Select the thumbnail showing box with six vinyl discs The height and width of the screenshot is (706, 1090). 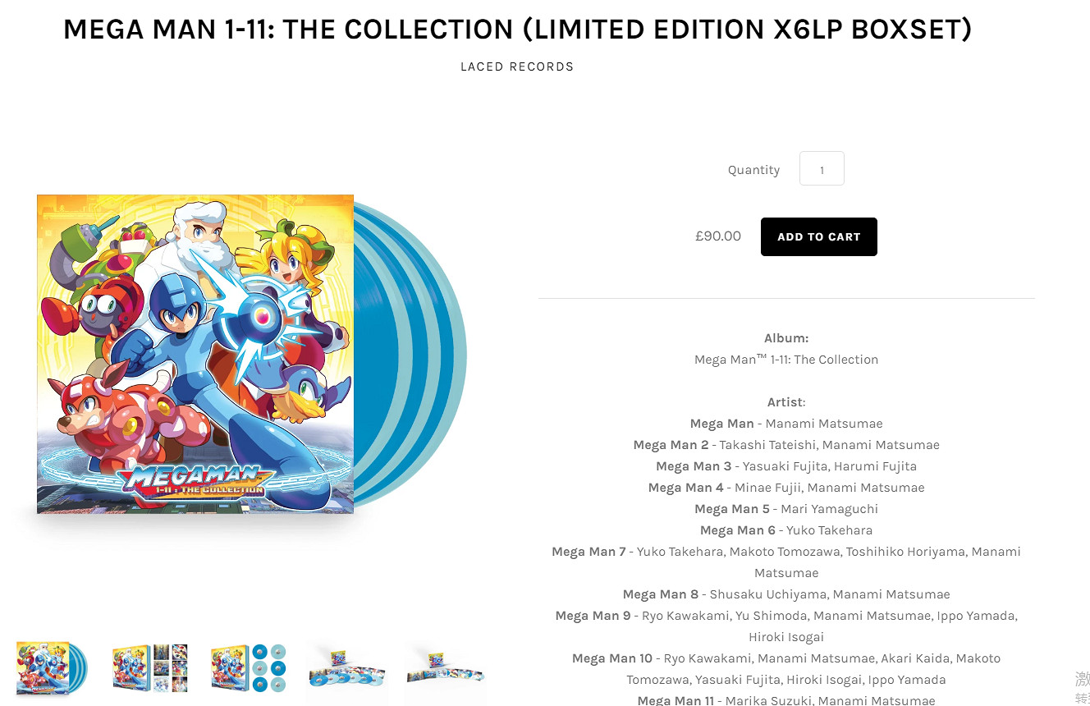click(x=248, y=668)
